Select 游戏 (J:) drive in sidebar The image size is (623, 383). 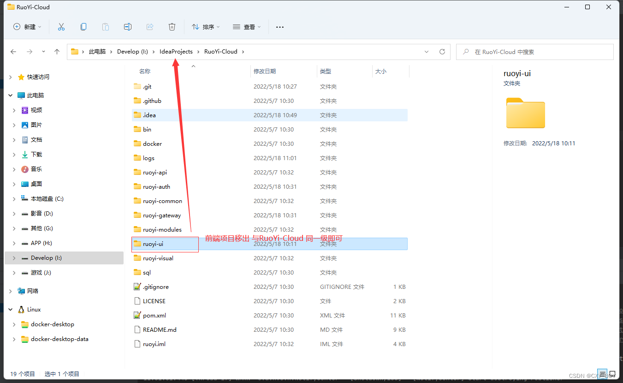pos(41,273)
